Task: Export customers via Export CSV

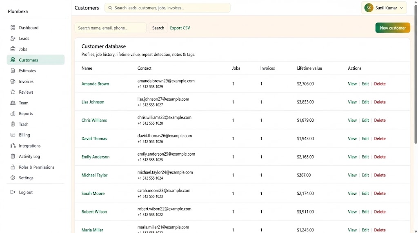Action: click(x=180, y=28)
